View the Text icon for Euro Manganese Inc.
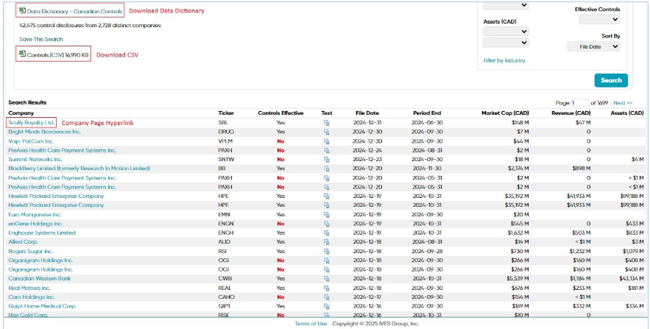Image resolution: width=650 pixels, height=329 pixels. tap(327, 215)
